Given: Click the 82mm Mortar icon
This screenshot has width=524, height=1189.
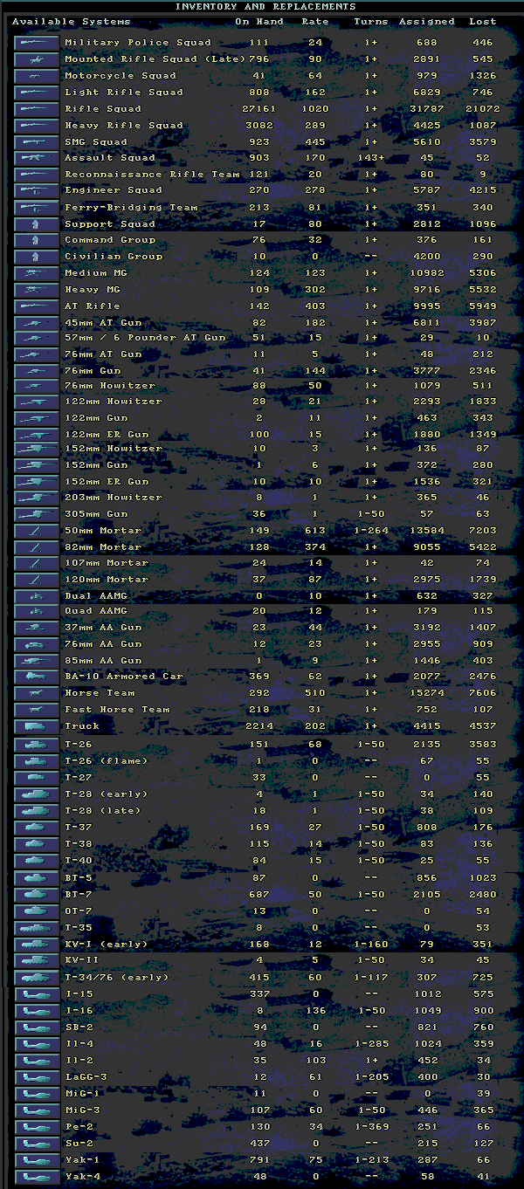Looking at the screenshot, I should click(x=36, y=546).
